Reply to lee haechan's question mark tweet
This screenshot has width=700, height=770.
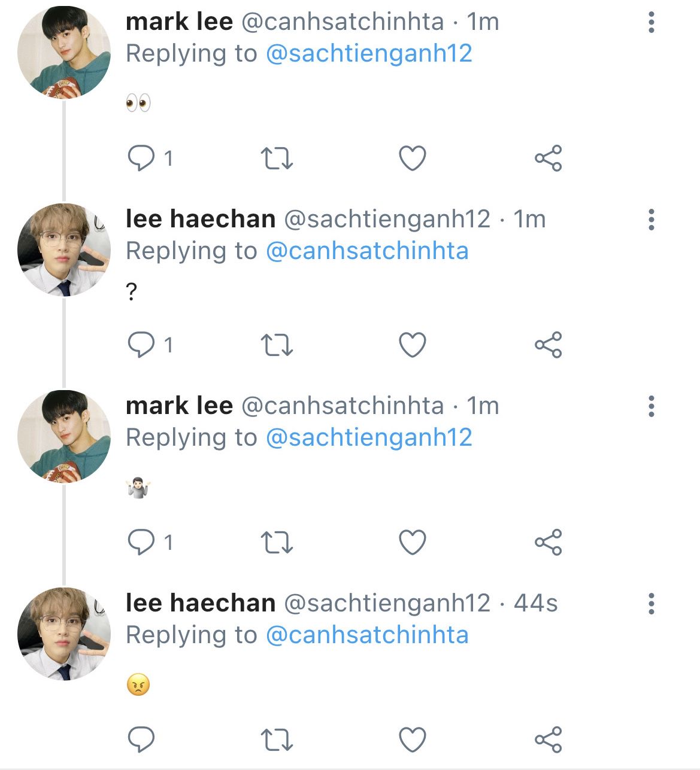point(141,345)
